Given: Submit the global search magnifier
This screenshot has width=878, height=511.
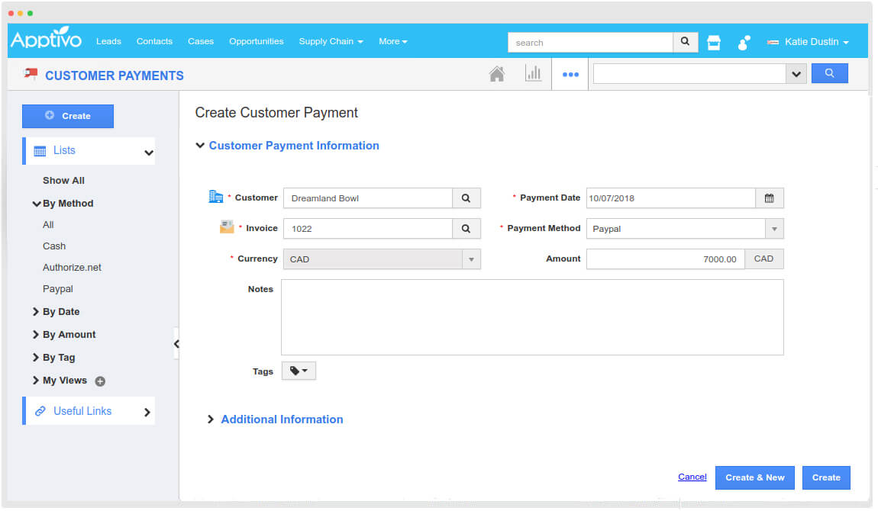Looking at the screenshot, I should [x=684, y=42].
